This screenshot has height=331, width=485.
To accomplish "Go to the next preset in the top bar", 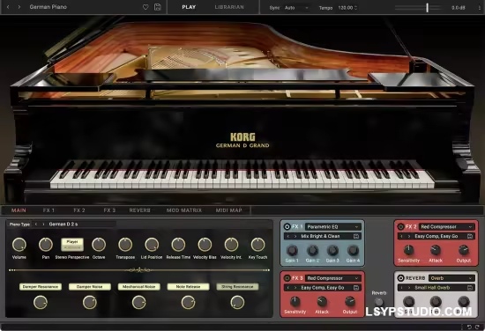I will click(19, 7).
